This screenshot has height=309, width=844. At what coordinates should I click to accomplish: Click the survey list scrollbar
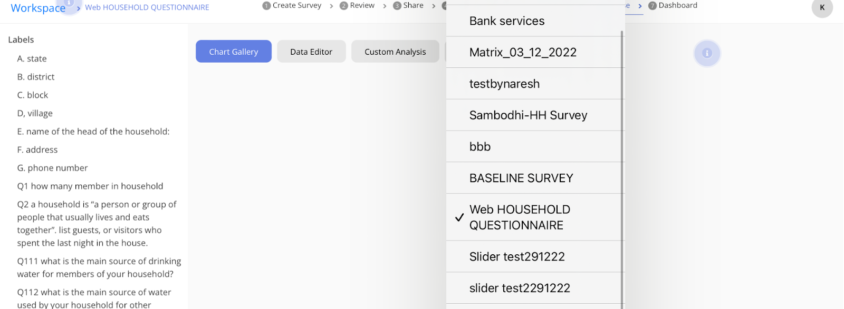click(x=622, y=158)
